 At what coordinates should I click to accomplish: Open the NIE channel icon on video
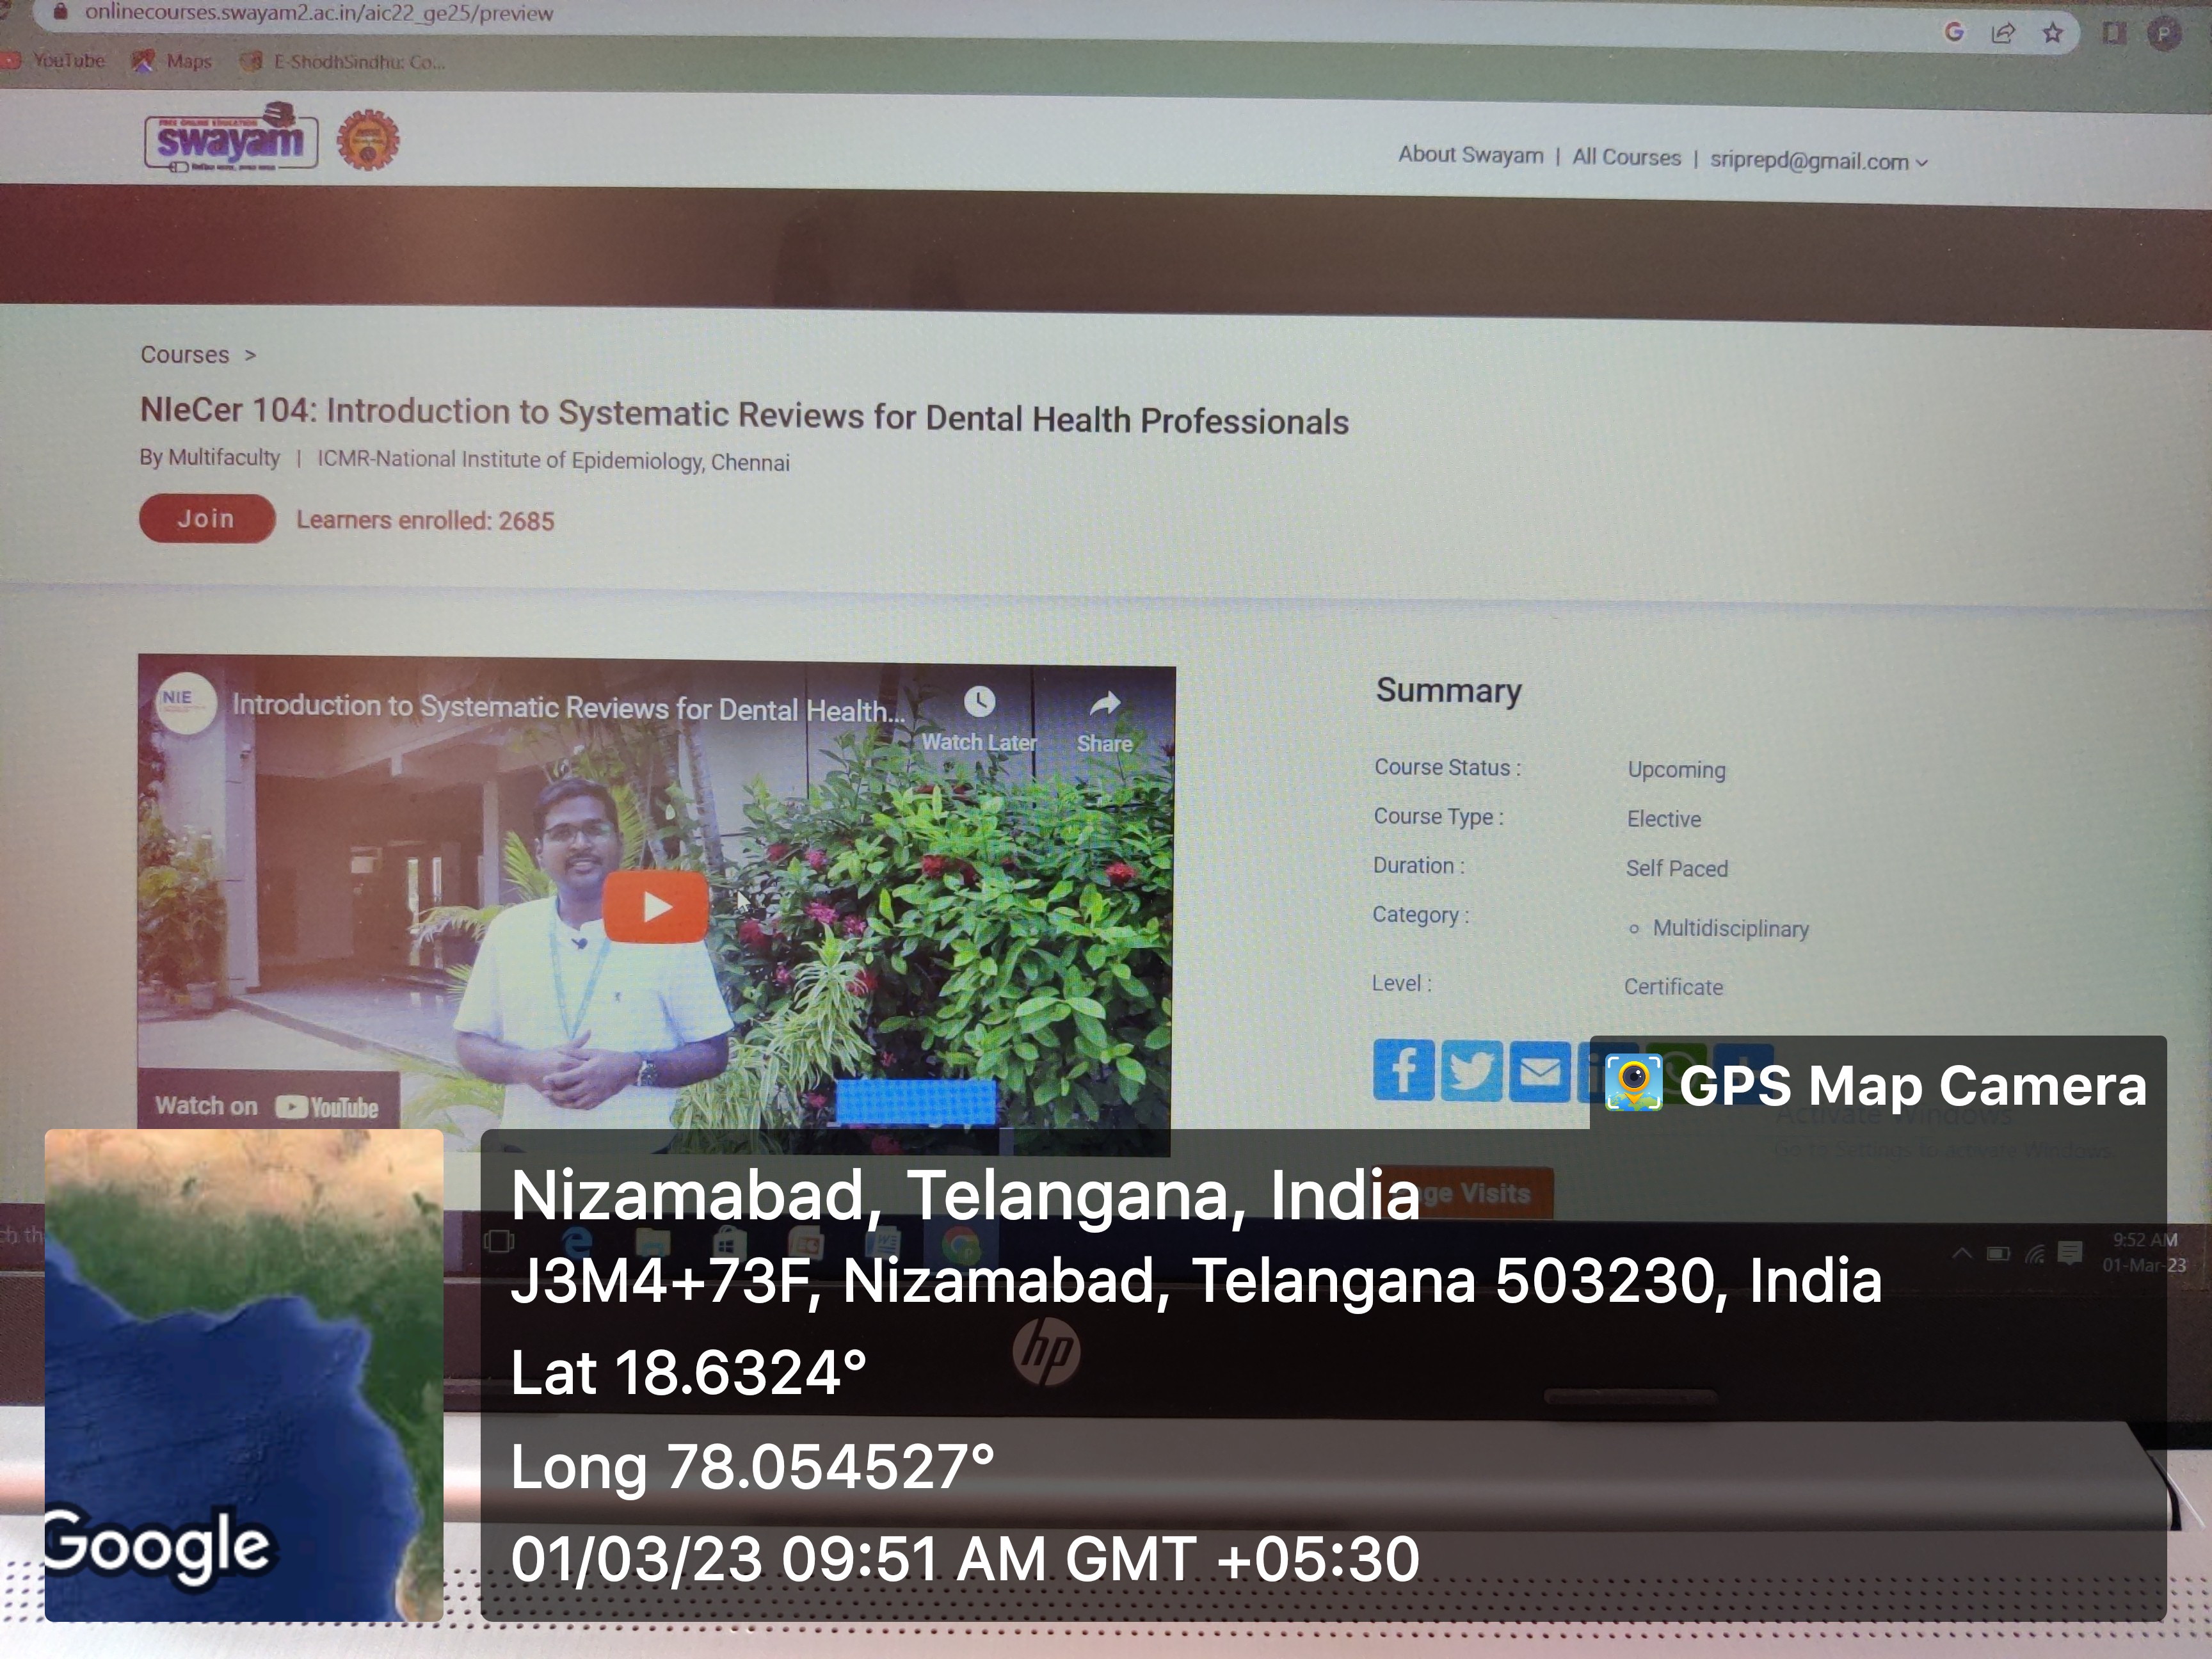pos(186,704)
